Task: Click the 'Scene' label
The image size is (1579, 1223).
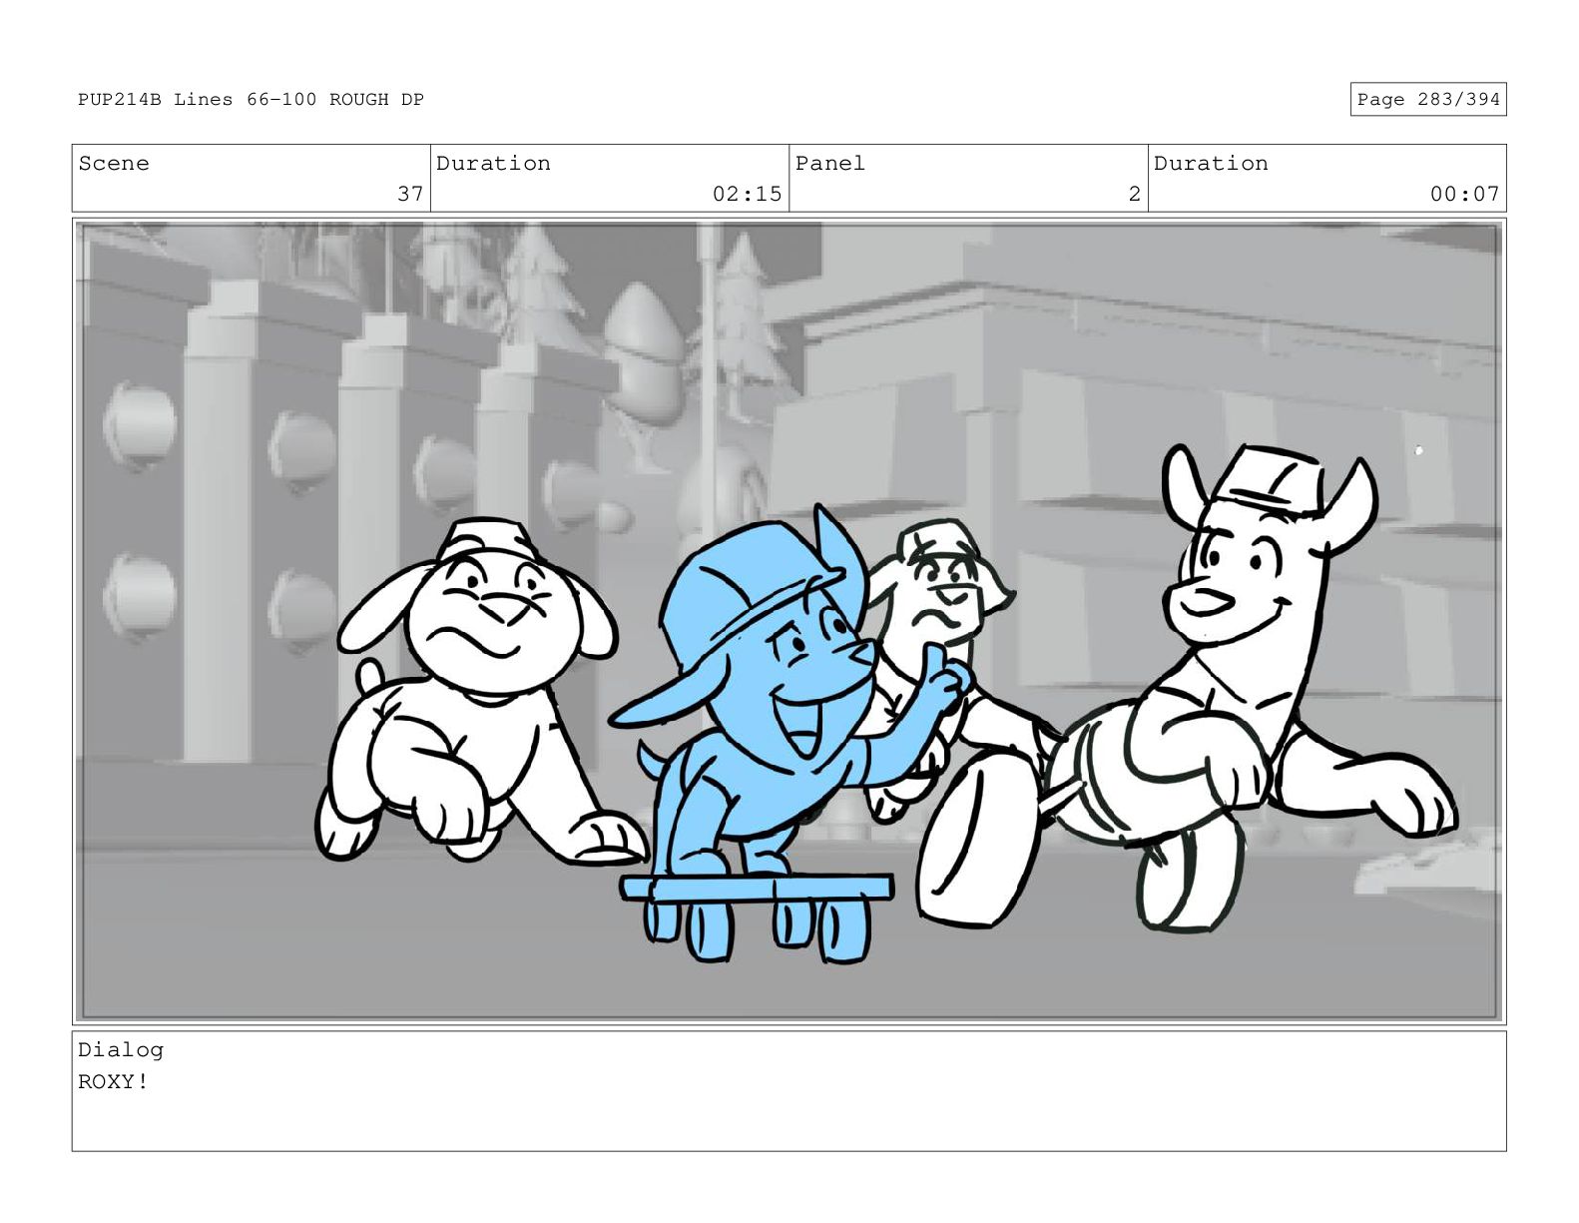Action: (x=114, y=164)
